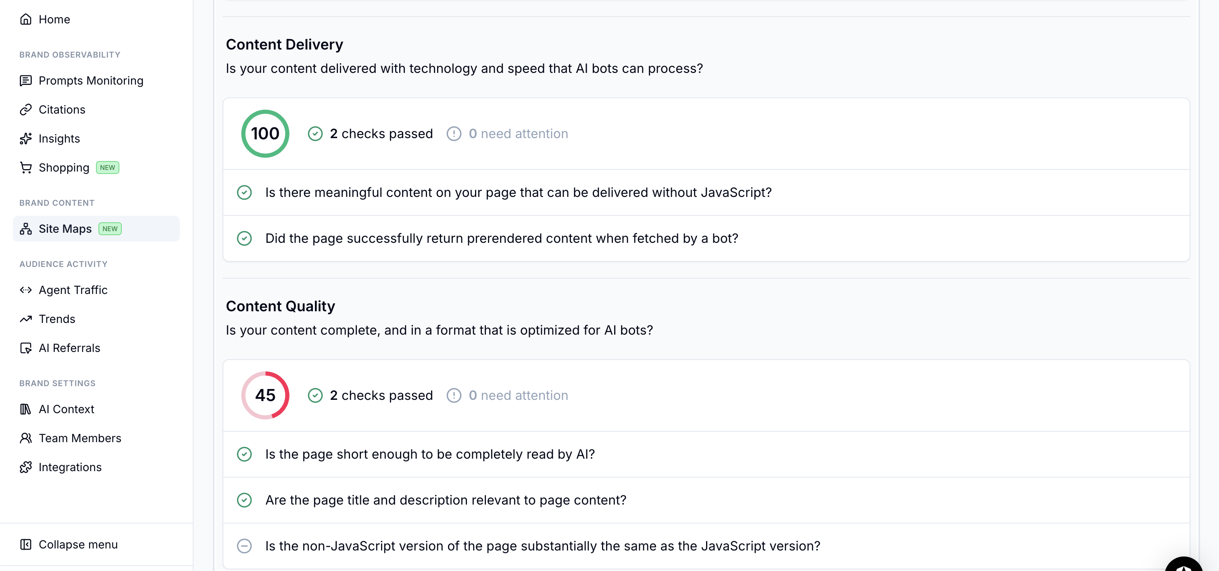Click the Agent Traffic arrows icon
1219x571 pixels.
[25, 290]
